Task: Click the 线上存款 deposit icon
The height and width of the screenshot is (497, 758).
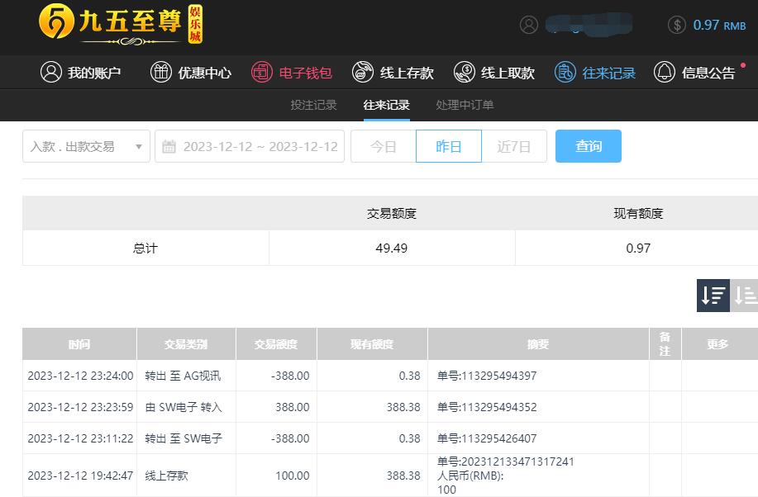Action: (x=363, y=73)
